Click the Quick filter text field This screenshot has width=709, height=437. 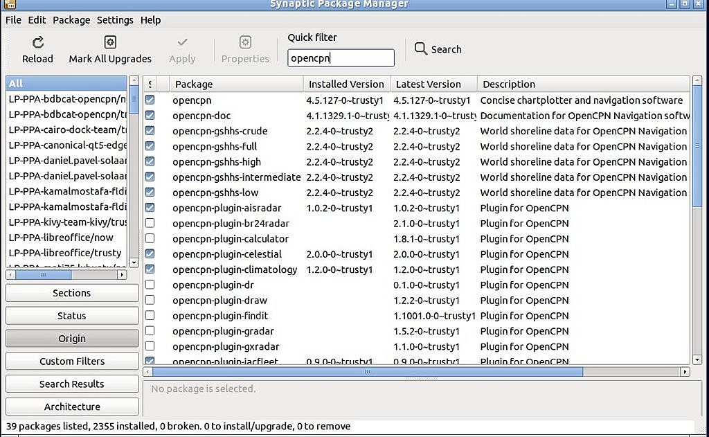(x=341, y=58)
